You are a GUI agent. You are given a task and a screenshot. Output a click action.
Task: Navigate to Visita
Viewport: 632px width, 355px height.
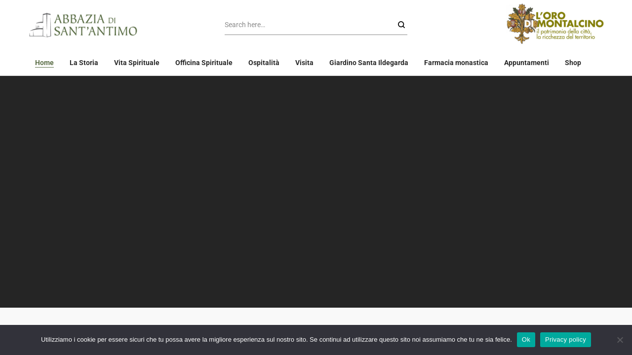tap(304, 63)
